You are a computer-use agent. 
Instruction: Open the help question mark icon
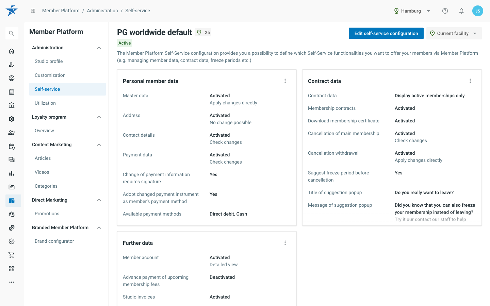[x=445, y=11]
